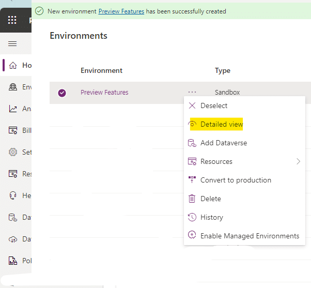Click the Home icon in sidebar
The width and height of the screenshot is (311, 288).
[x=13, y=65]
